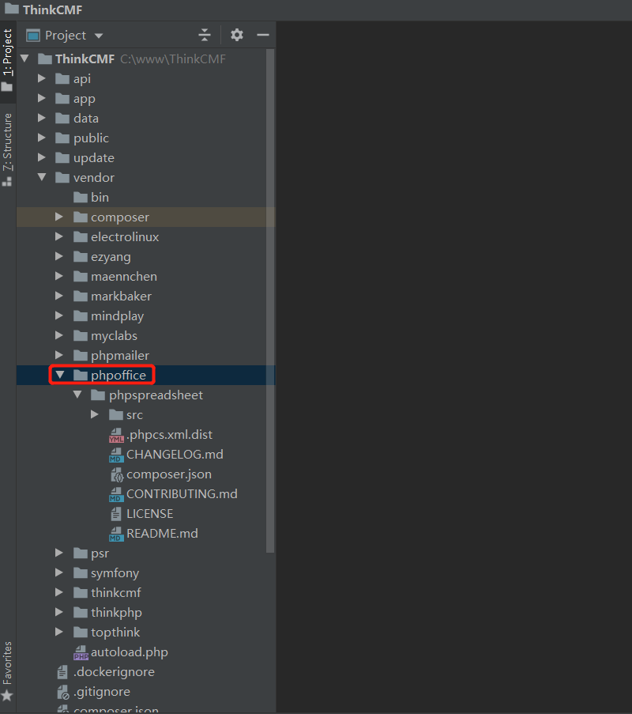
Task: Expand the myclabs folder arrow
Action: tap(59, 335)
